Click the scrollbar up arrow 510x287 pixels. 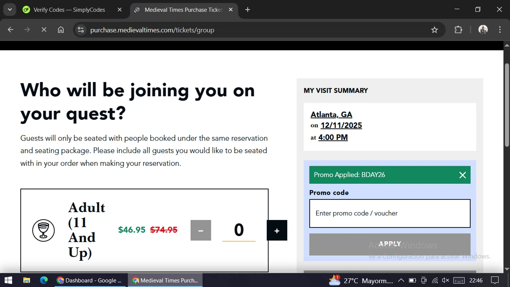[x=507, y=45]
